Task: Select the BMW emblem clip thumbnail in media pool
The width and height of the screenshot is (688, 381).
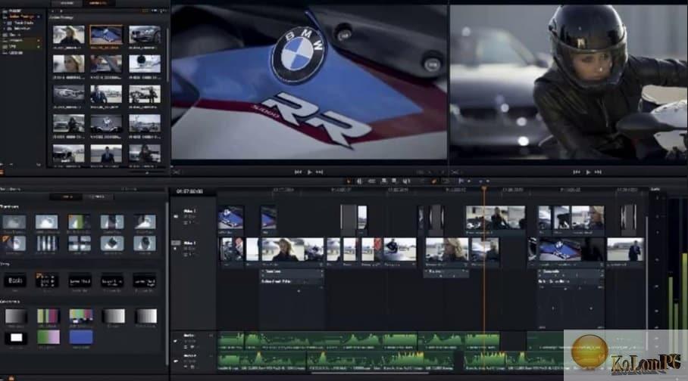Action: coord(106,34)
